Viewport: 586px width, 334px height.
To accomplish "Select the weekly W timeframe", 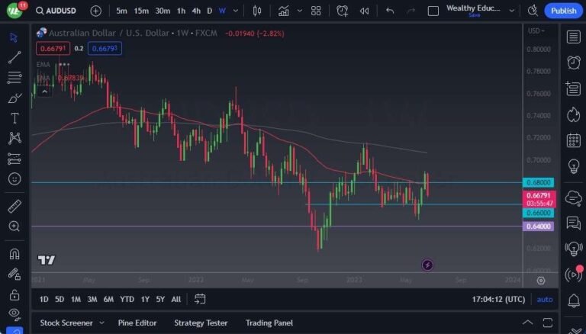I will 222,11.
